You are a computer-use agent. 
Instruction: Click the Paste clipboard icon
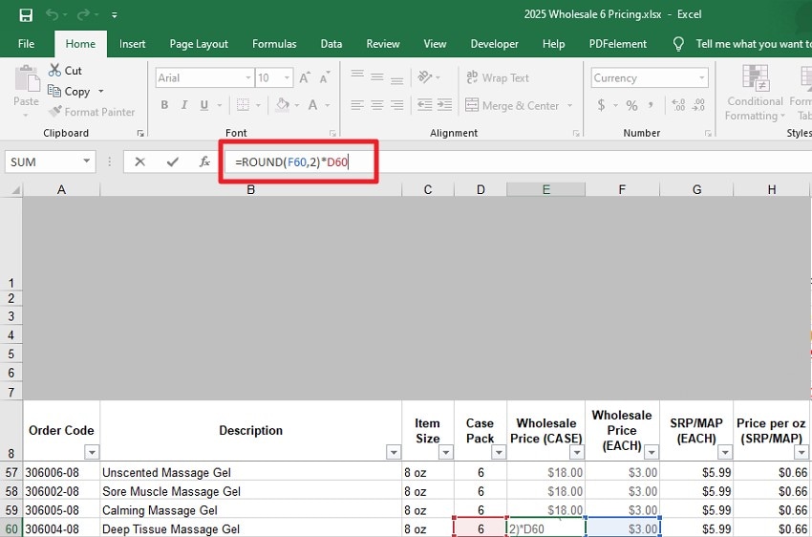[27, 78]
